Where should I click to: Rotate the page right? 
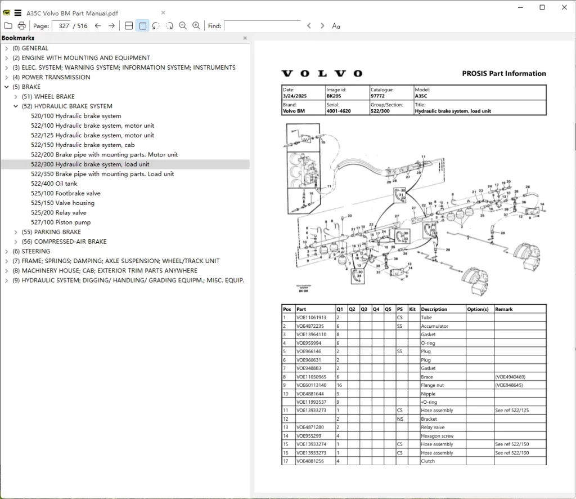pyautogui.click(x=169, y=26)
